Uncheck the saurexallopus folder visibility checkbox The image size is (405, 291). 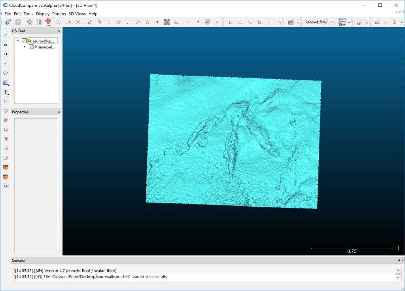coord(24,41)
